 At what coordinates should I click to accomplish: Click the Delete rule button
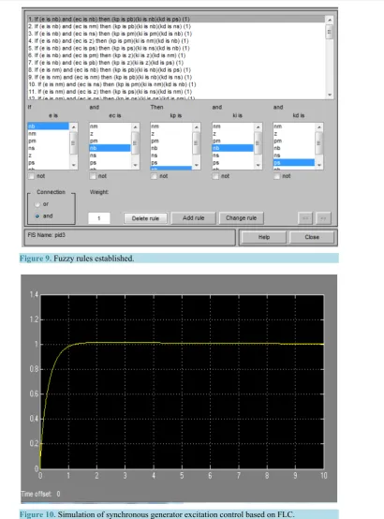[145, 218]
